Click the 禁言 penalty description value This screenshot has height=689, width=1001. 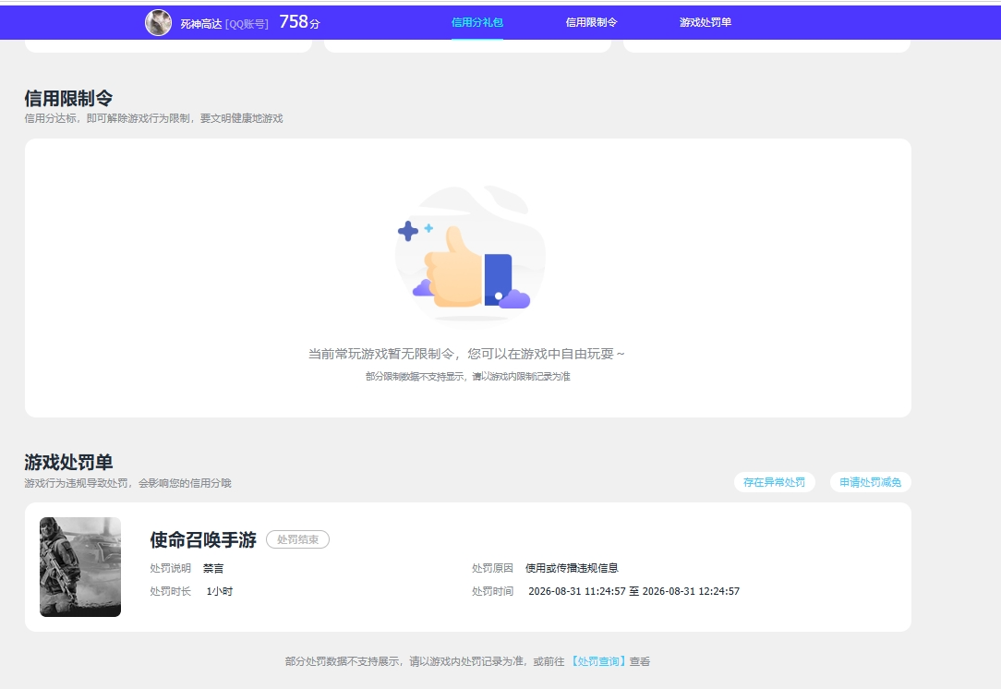click(213, 568)
